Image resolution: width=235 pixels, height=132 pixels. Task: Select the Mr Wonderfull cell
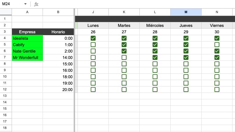[x=27, y=57]
